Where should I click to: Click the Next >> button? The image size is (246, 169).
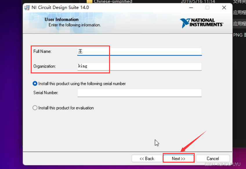[178, 158]
